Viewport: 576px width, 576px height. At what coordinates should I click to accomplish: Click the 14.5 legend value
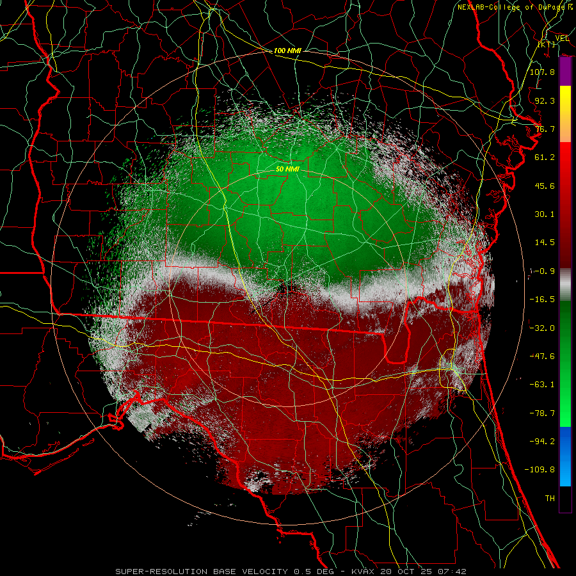coord(545,243)
